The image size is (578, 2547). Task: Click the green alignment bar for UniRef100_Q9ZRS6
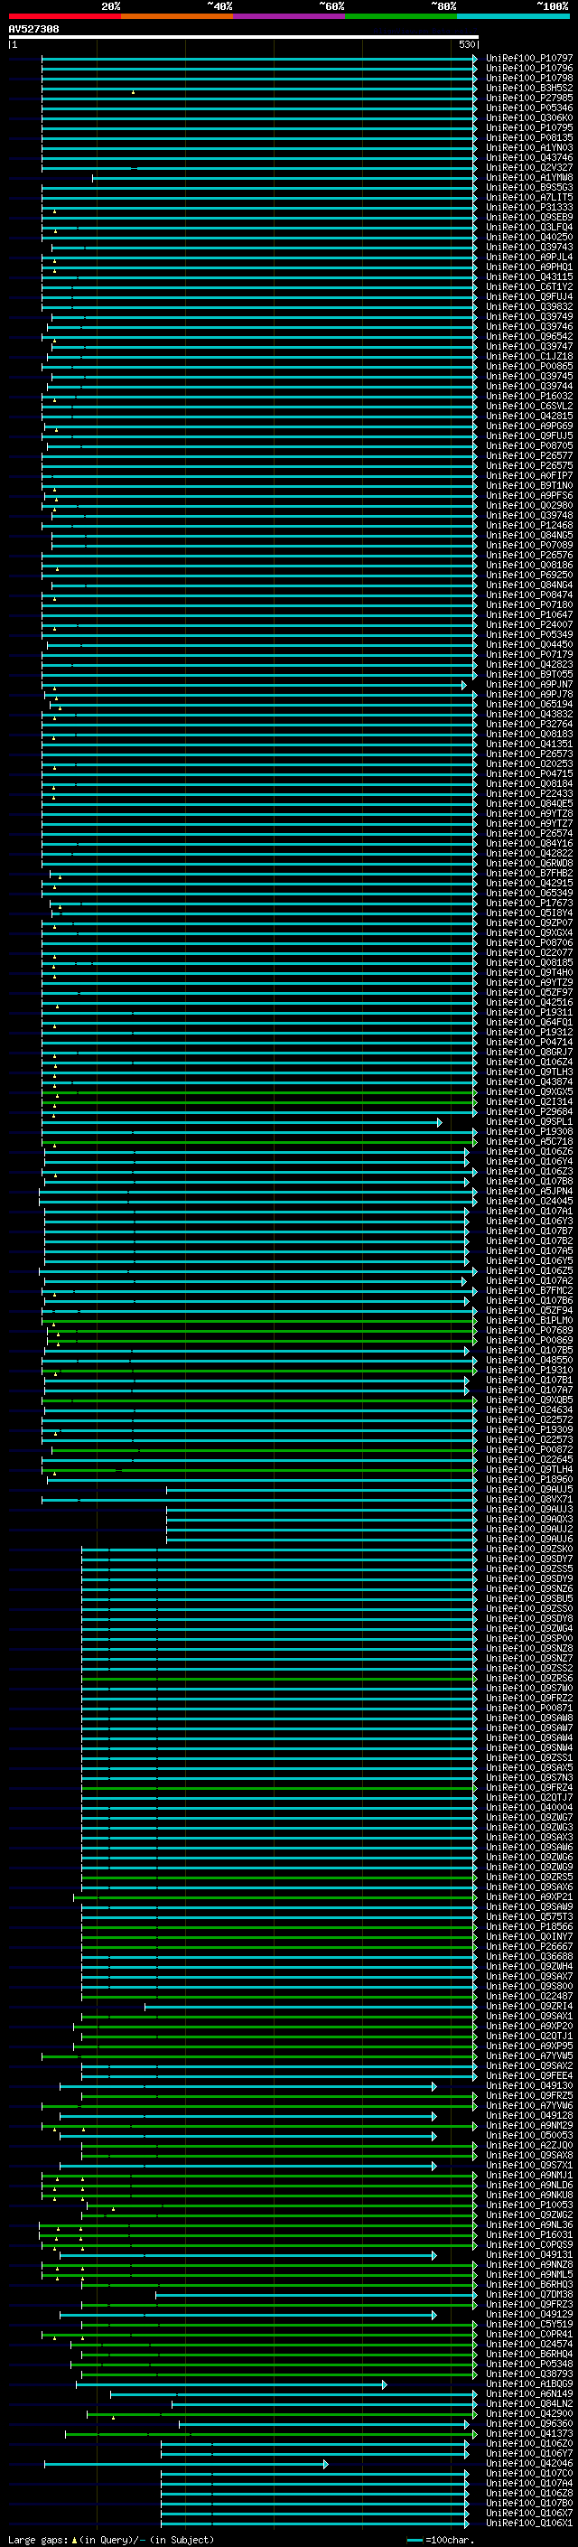[279, 1678]
